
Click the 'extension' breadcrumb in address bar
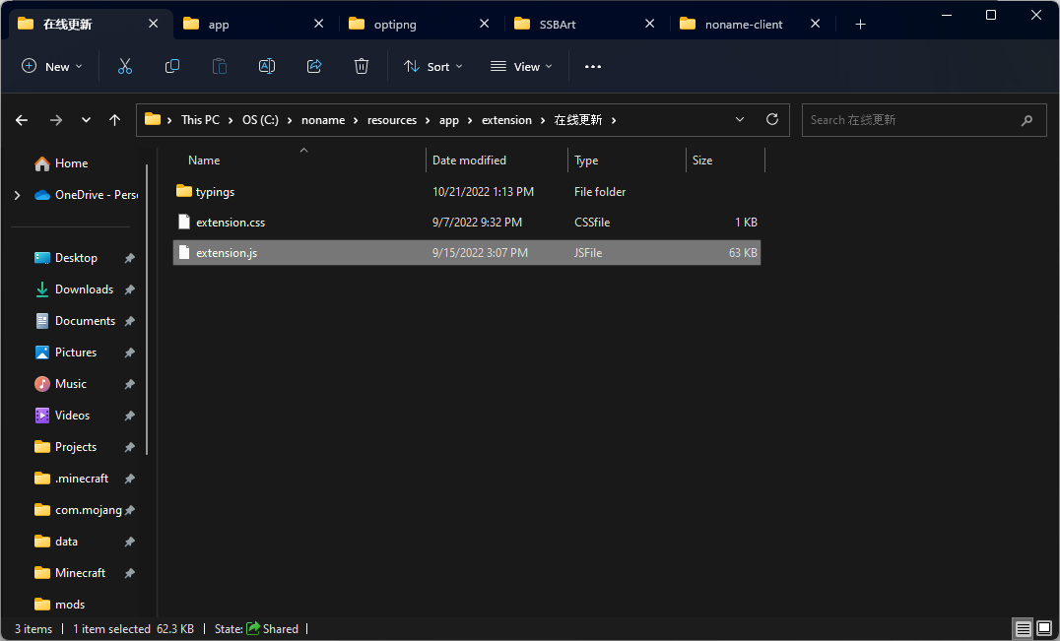(x=506, y=120)
